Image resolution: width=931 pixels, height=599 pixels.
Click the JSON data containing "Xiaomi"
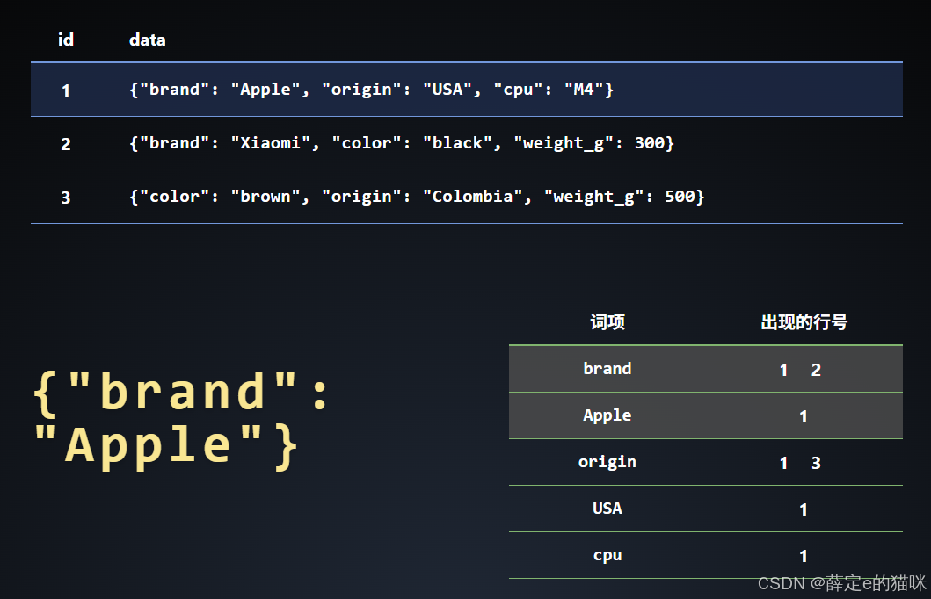point(402,143)
